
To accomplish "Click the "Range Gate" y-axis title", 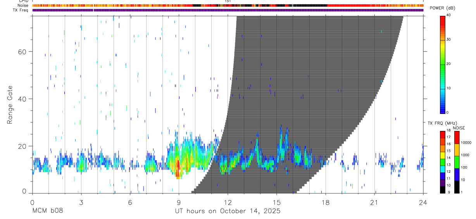I will pos(9,105).
